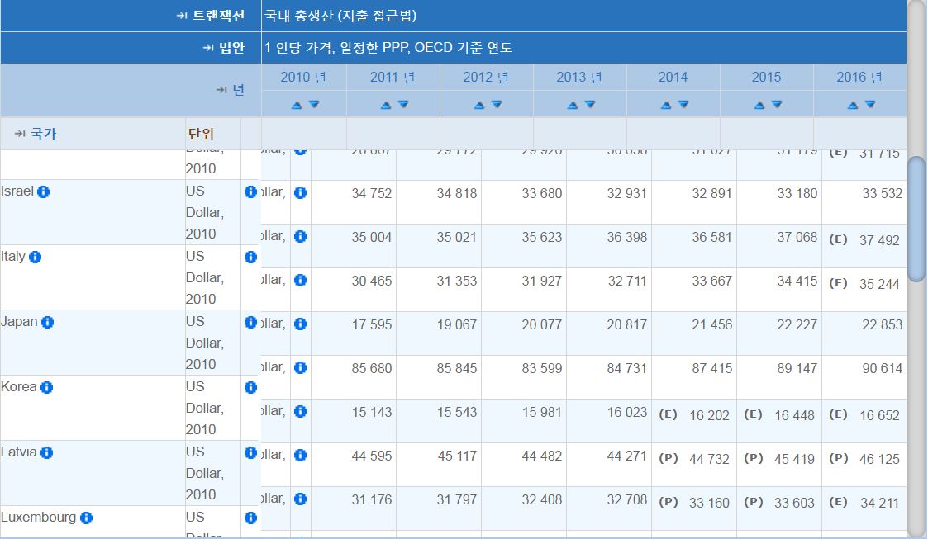This screenshot has height=539, width=928.
Task: Click the unit info icon in the Japan row
Action: click(x=250, y=322)
